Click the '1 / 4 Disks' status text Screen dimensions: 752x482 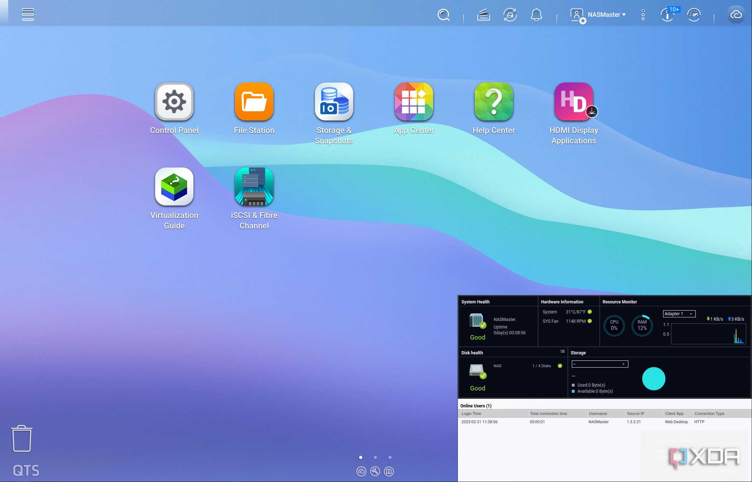541,366
